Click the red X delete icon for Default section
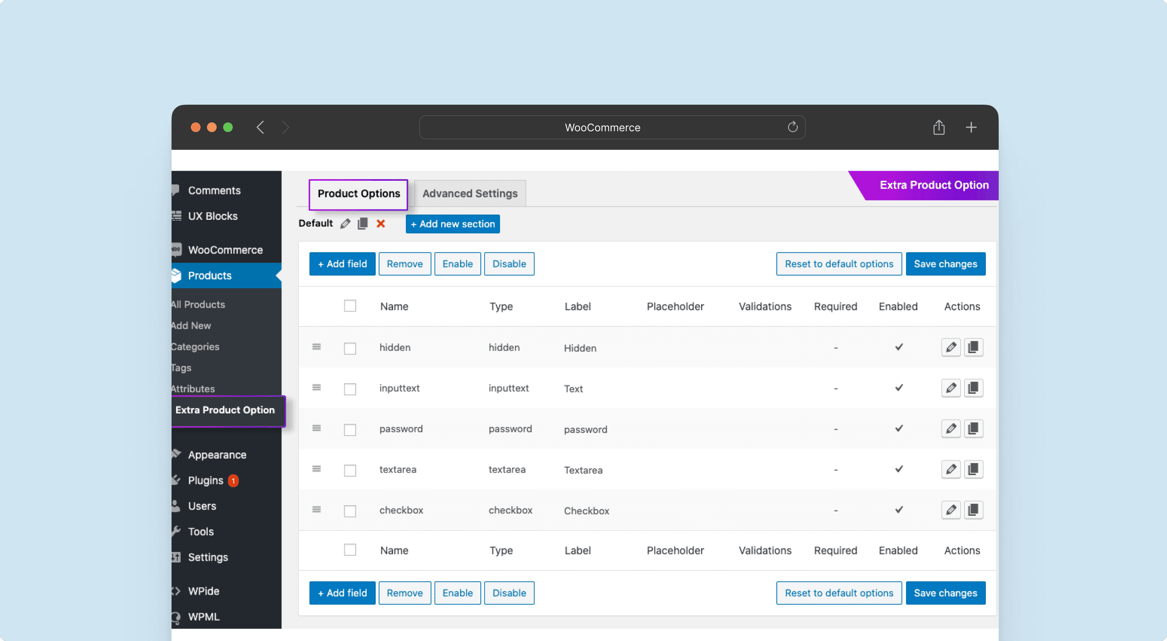This screenshot has width=1167, height=641. [379, 223]
